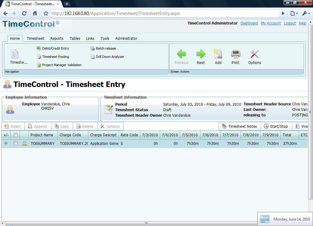Open Batch release
This screenshot has height=226, width=313.
pos(103,48)
